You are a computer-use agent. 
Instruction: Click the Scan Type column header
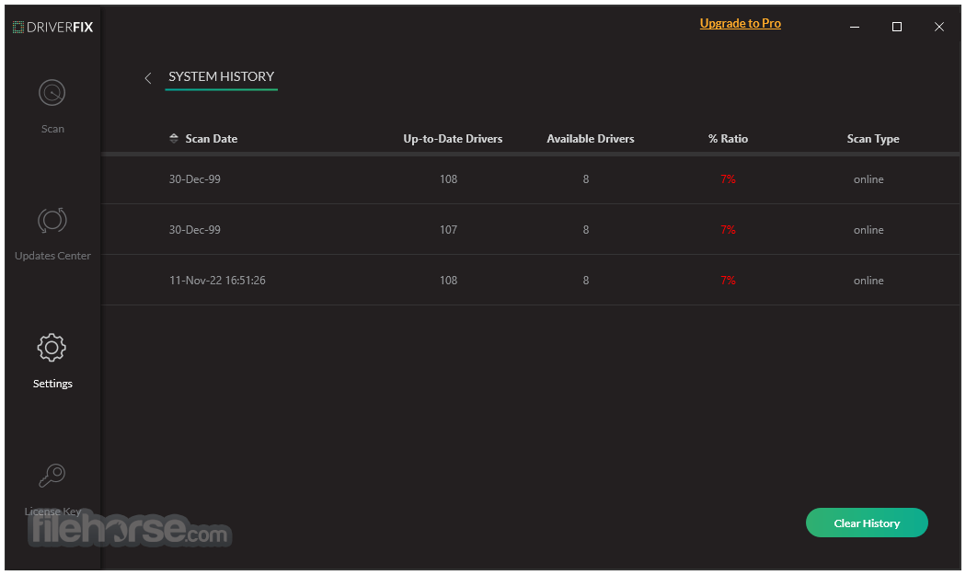[x=873, y=139]
